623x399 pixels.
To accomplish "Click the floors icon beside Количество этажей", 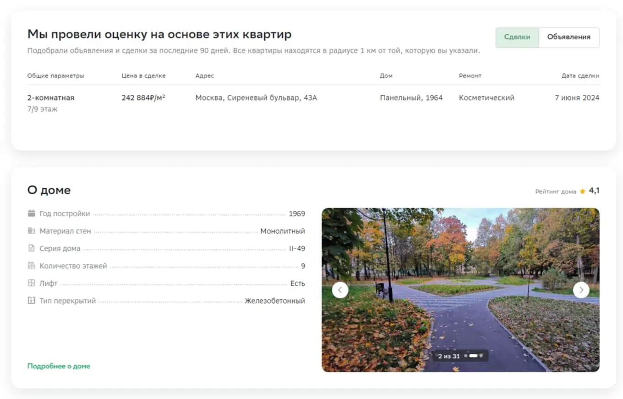I will 31,266.
